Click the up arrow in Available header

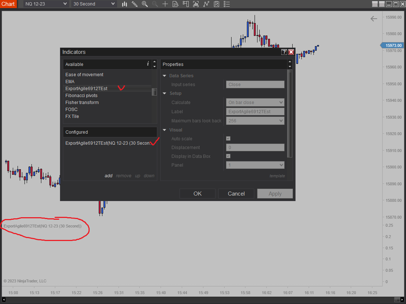point(155,62)
